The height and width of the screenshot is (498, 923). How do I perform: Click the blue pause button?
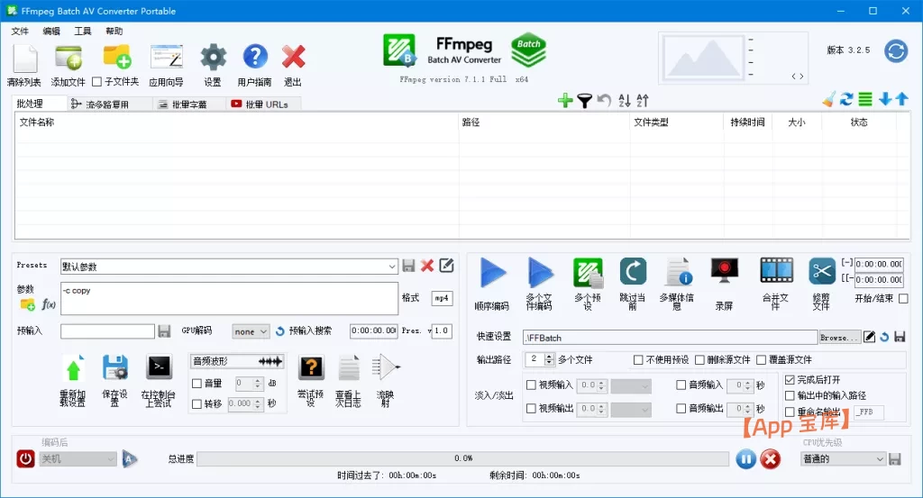click(x=745, y=458)
